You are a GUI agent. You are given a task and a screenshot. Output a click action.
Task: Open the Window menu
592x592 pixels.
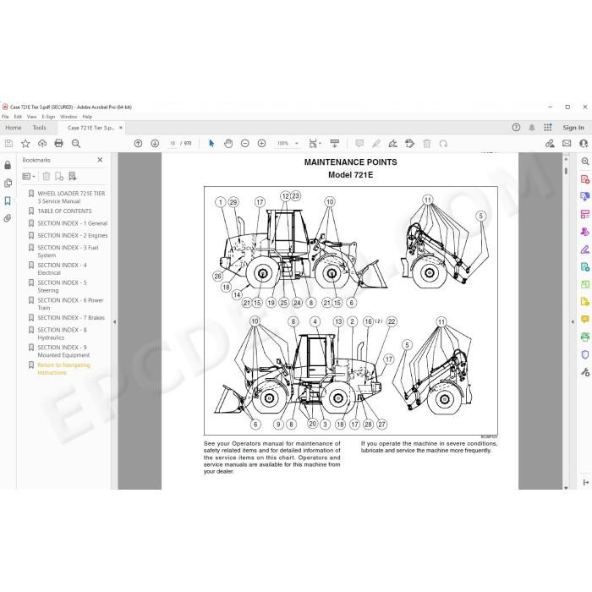click(x=69, y=117)
